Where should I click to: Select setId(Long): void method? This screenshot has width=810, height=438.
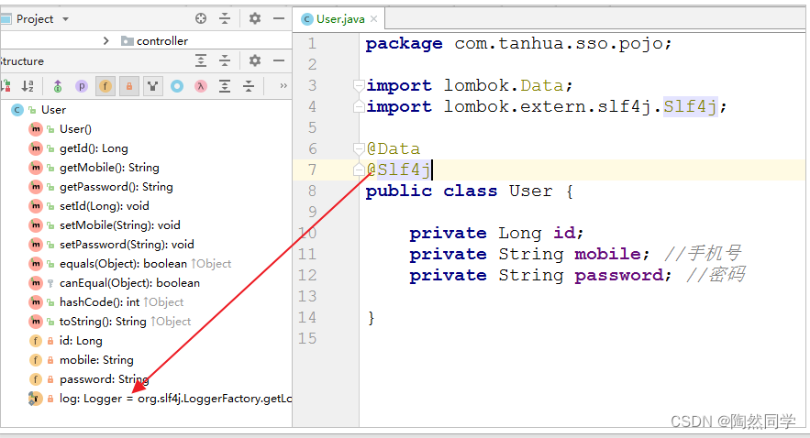(x=105, y=206)
